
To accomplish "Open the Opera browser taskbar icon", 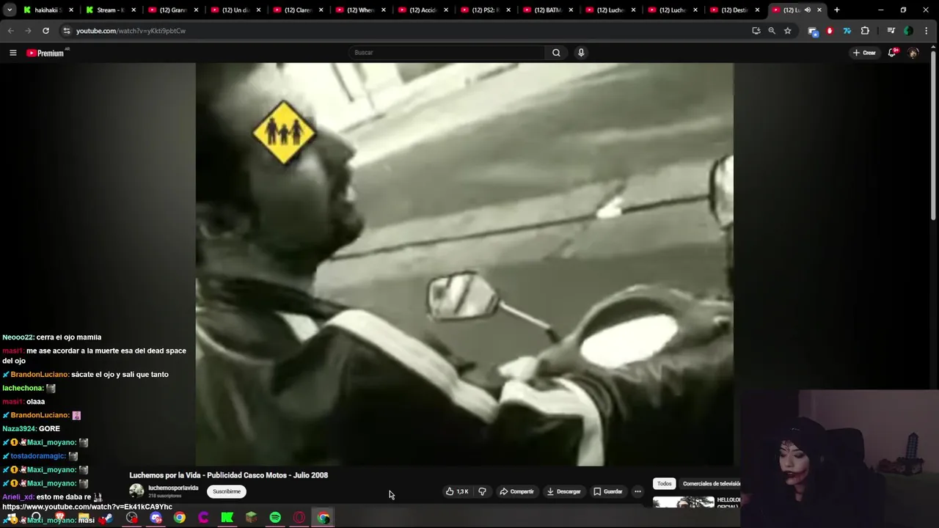I will (x=299, y=518).
